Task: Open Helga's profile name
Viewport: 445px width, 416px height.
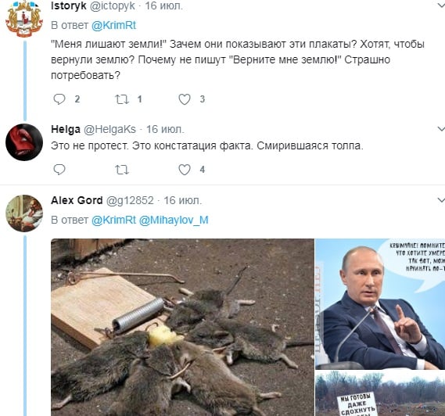Action: pos(66,129)
